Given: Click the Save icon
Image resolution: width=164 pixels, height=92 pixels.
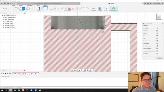Looking at the screenshot, I should pyautogui.click(x=8, y=3).
